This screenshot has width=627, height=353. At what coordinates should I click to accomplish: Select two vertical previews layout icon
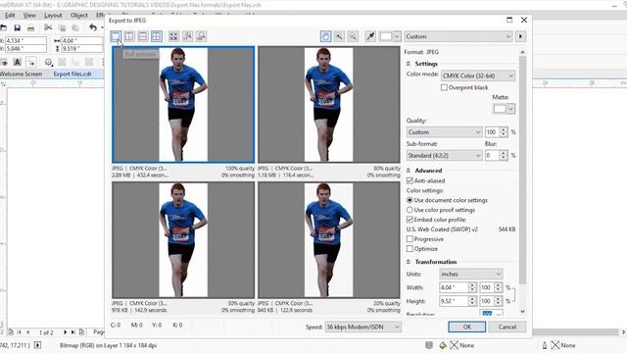point(129,36)
